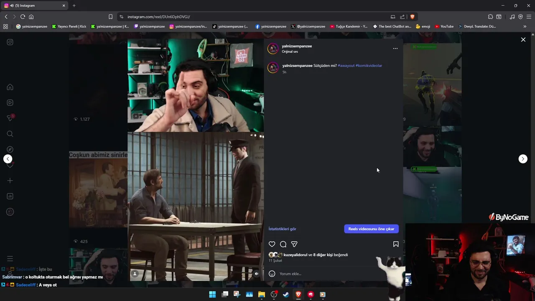Open the 'Coşkun abimiz sinirle' reel thumbnail
The width and height of the screenshot is (535, 301).
tap(98, 189)
